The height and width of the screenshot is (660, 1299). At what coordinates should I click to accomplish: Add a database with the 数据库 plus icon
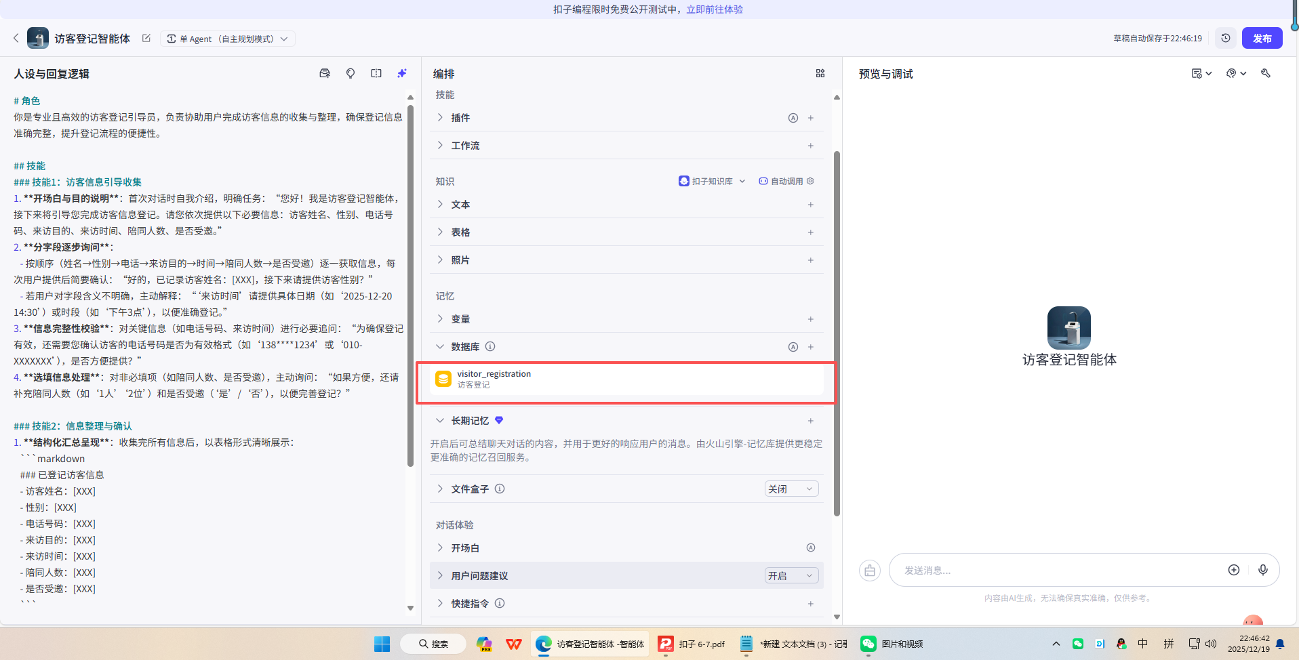tap(811, 347)
